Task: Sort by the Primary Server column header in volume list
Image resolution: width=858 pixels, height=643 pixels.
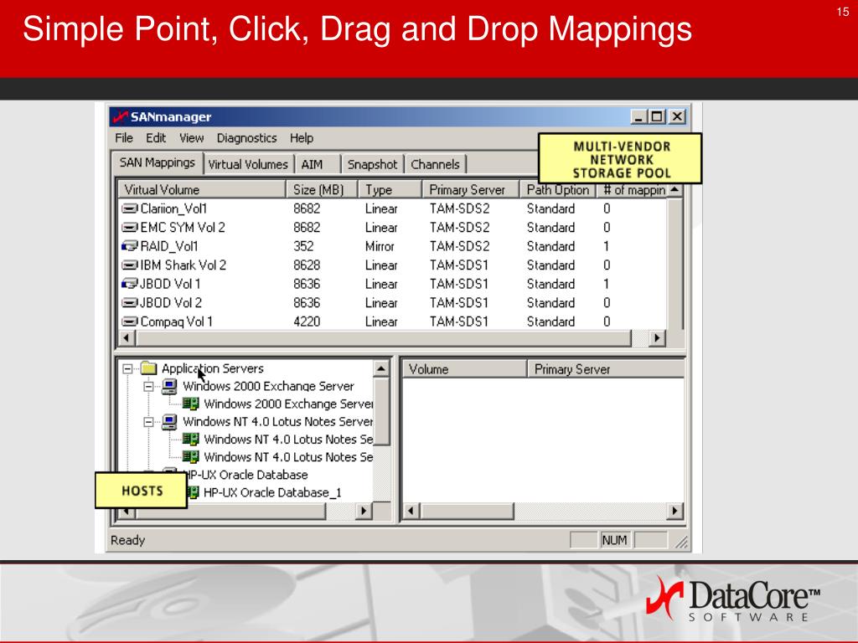Action: click(x=470, y=190)
